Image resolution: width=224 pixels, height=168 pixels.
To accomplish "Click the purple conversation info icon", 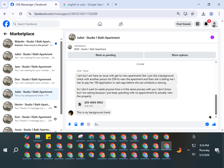I will click(x=212, y=37).
